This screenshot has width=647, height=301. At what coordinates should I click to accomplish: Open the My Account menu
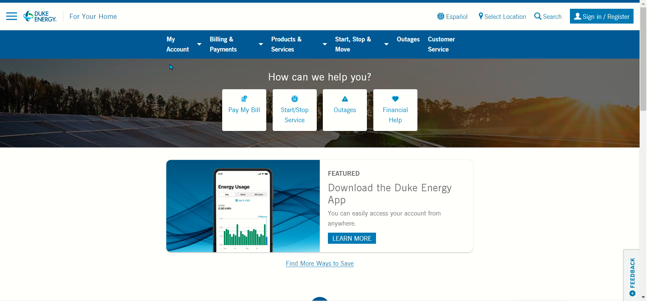178,44
